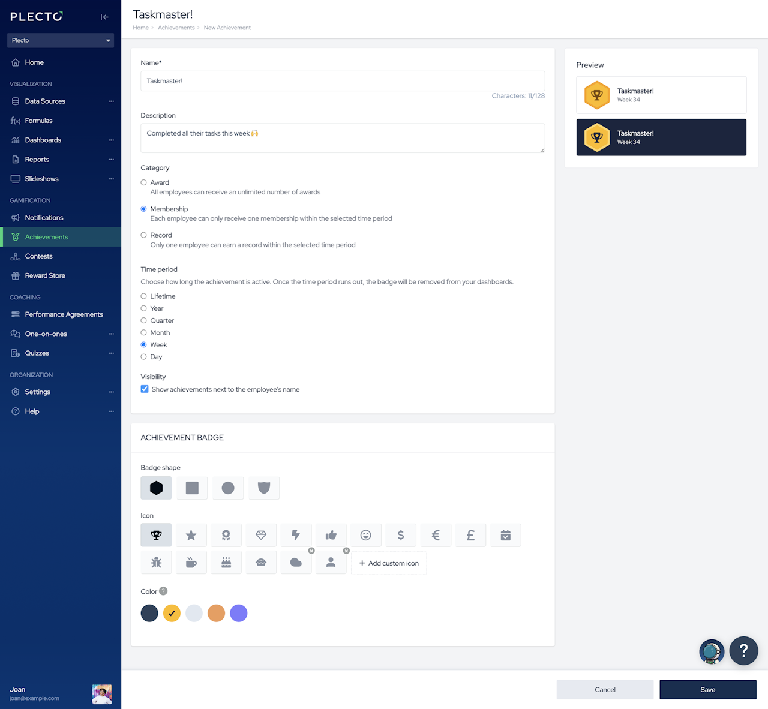Choose the trophy badge icon

[156, 535]
